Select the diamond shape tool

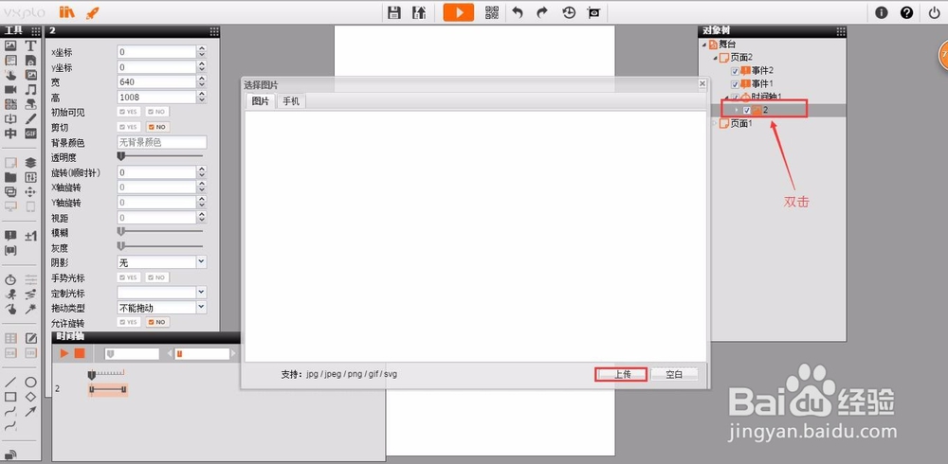(x=30, y=397)
